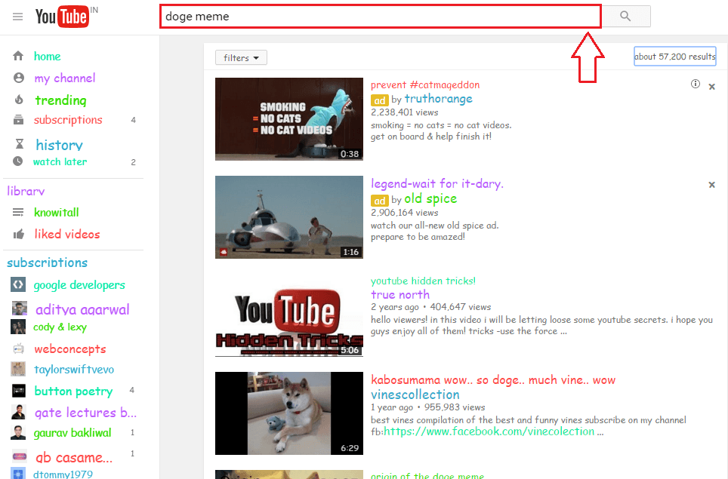Click the home house icon
This screenshot has height=479, width=728.
pos(18,56)
